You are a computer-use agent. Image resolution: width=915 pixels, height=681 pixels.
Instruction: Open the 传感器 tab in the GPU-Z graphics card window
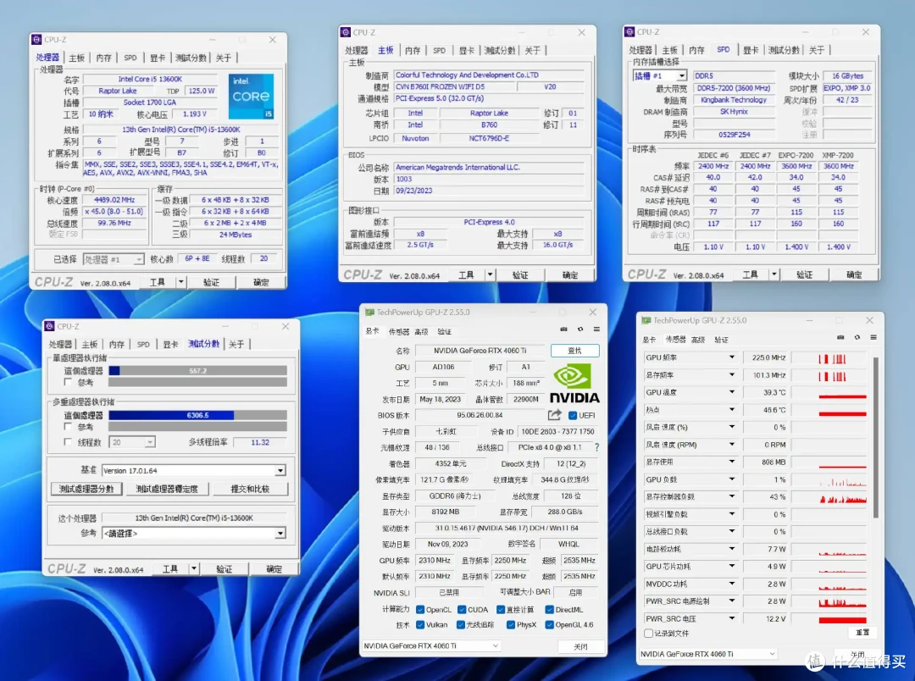pyautogui.click(x=399, y=331)
